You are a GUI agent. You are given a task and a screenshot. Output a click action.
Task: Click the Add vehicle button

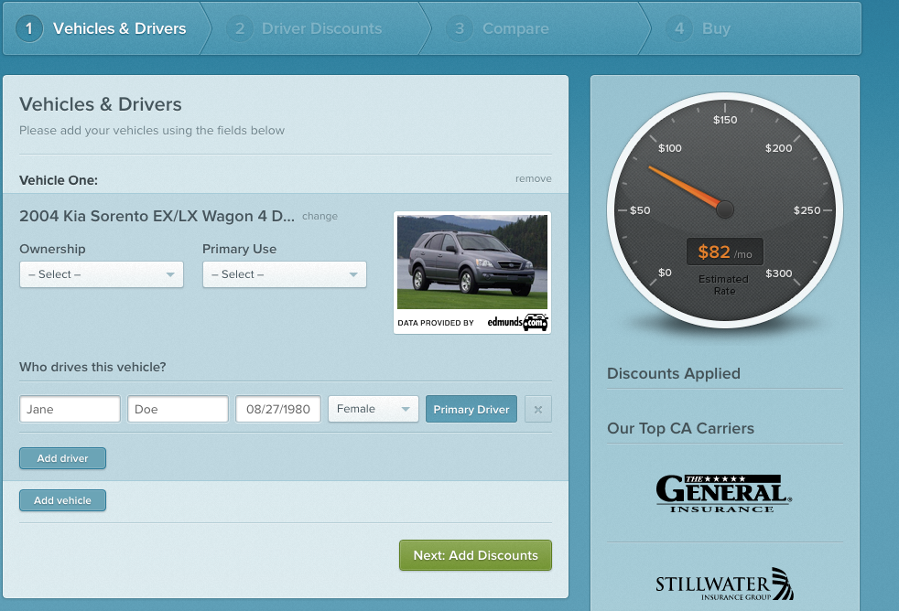coord(62,500)
